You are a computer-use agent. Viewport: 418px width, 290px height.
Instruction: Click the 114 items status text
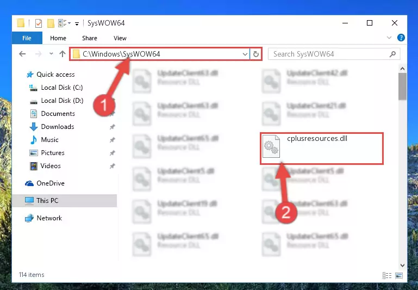pyautogui.click(x=32, y=275)
